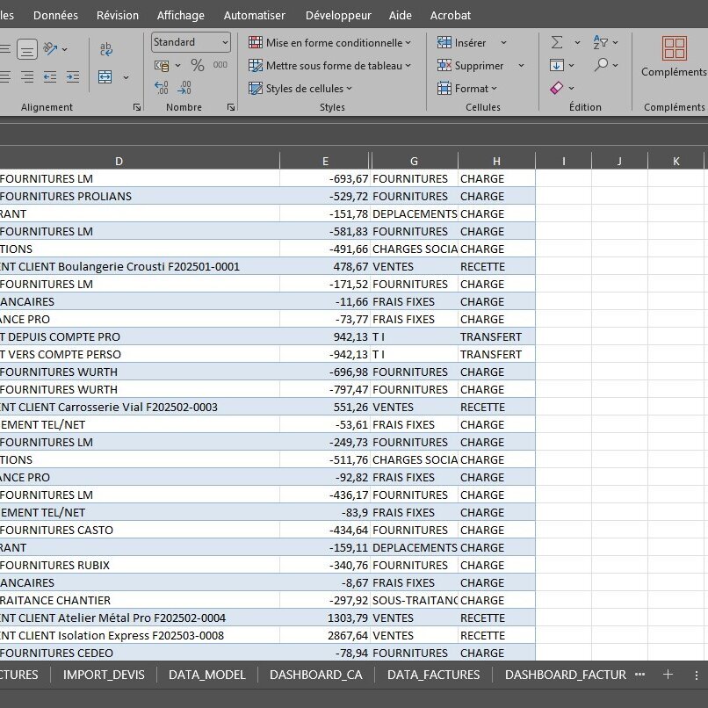
Task: Click the Insérer cells button
Action: pos(463,42)
